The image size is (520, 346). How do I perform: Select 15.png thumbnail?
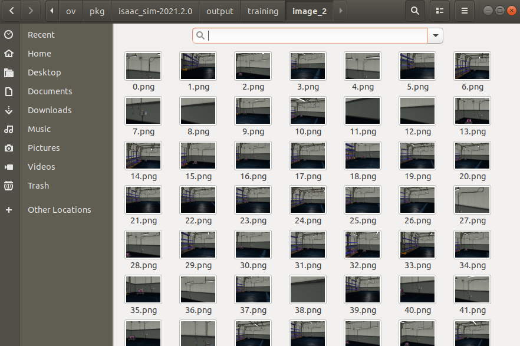coord(198,156)
